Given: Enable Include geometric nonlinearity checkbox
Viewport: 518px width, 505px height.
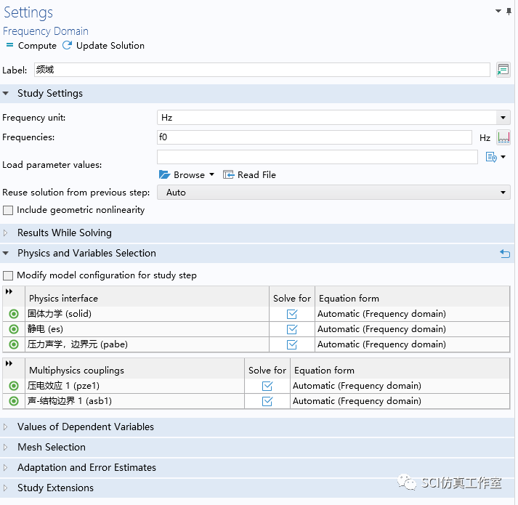Looking at the screenshot, I should (x=8, y=211).
